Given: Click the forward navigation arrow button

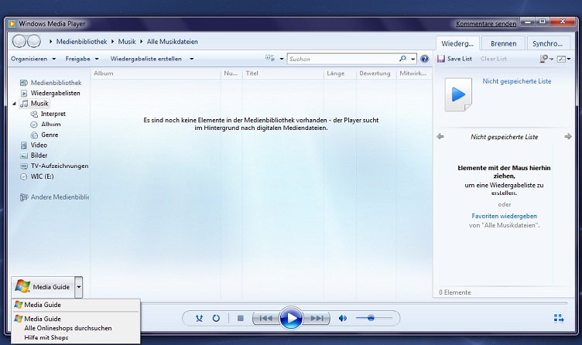Looking at the screenshot, I should pos(34,41).
